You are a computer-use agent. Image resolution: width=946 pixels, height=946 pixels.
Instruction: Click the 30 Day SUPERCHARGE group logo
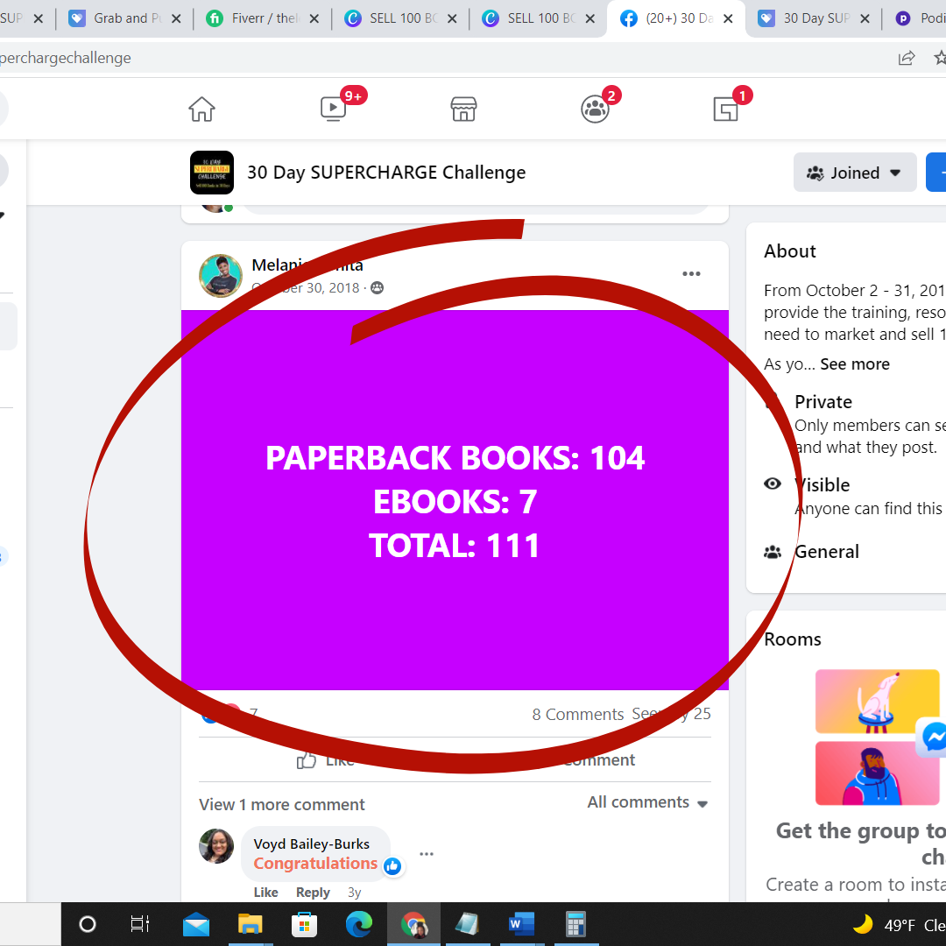point(212,173)
